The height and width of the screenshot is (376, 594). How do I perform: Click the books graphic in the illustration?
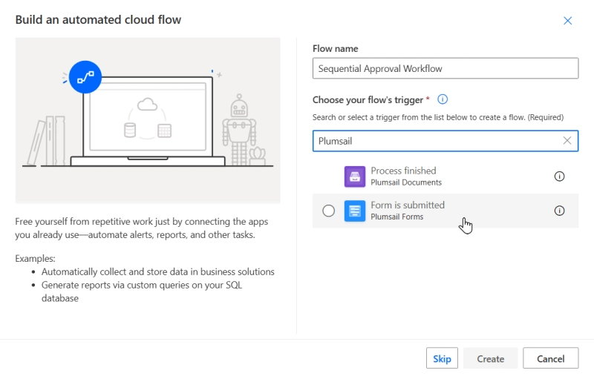(46, 141)
